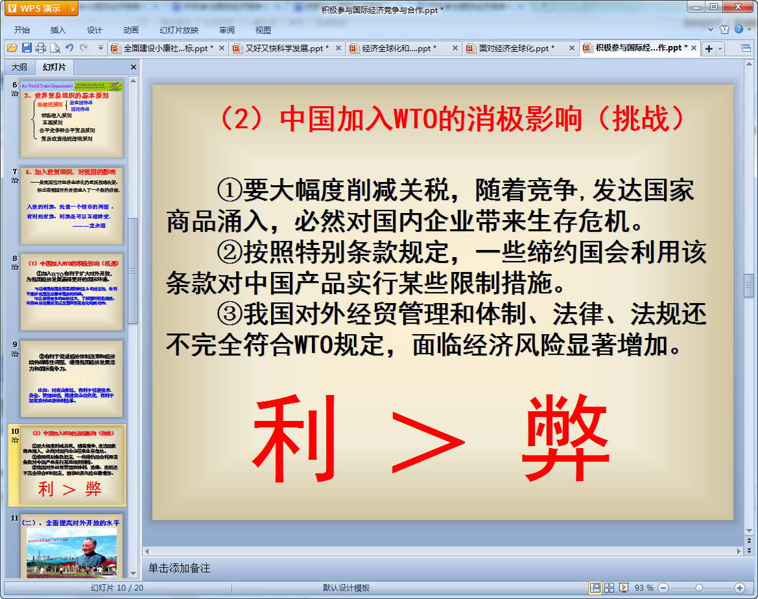758x599 pixels.
Task: Start slideshow from status bar icon
Action: [624, 587]
